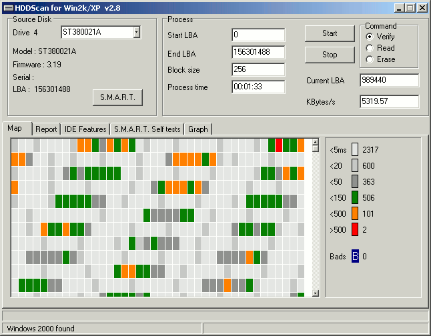The width and height of the screenshot is (431, 336).
Task: Open the IDE Features tab
Action: 85,129
